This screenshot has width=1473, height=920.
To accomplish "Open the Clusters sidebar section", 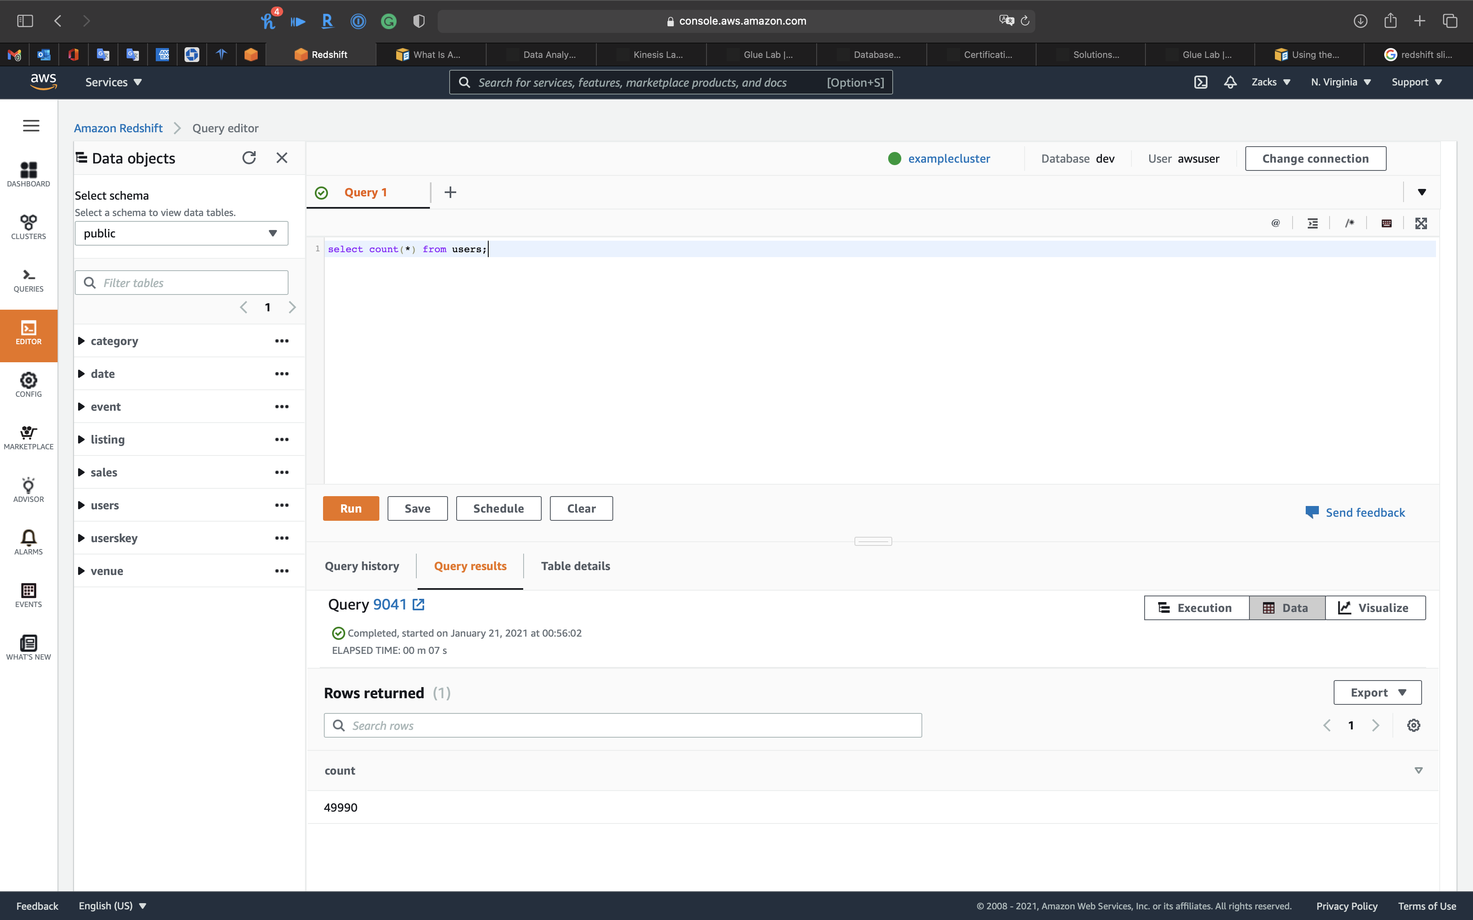I will click(29, 227).
